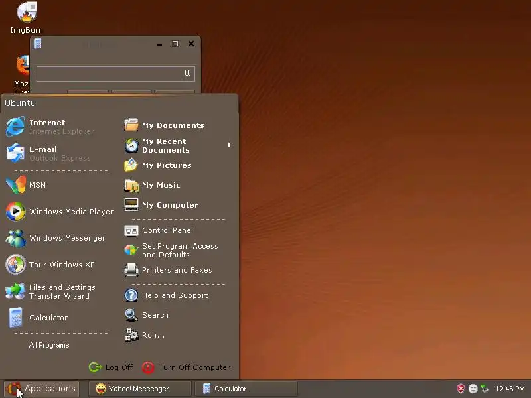
Task: Select the E-mail menu entry label
Action: pyautogui.click(x=43, y=149)
